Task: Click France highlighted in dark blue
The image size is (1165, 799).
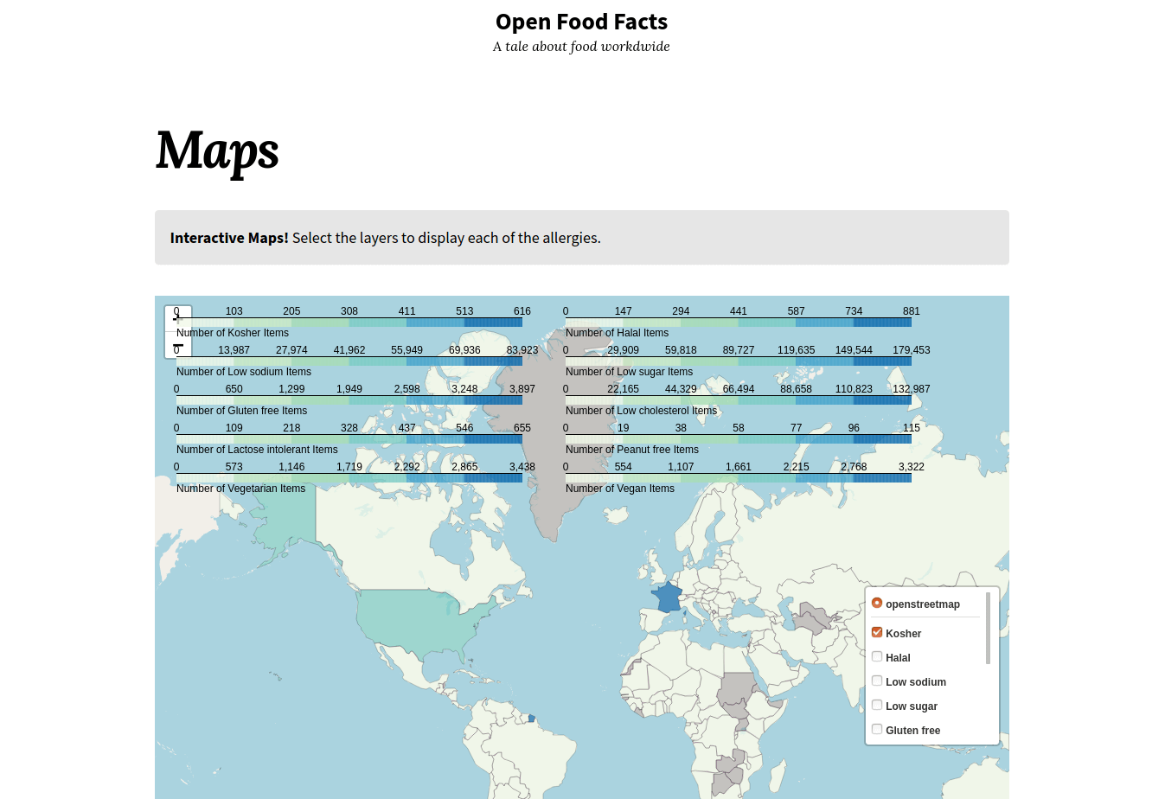Action: click(667, 598)
